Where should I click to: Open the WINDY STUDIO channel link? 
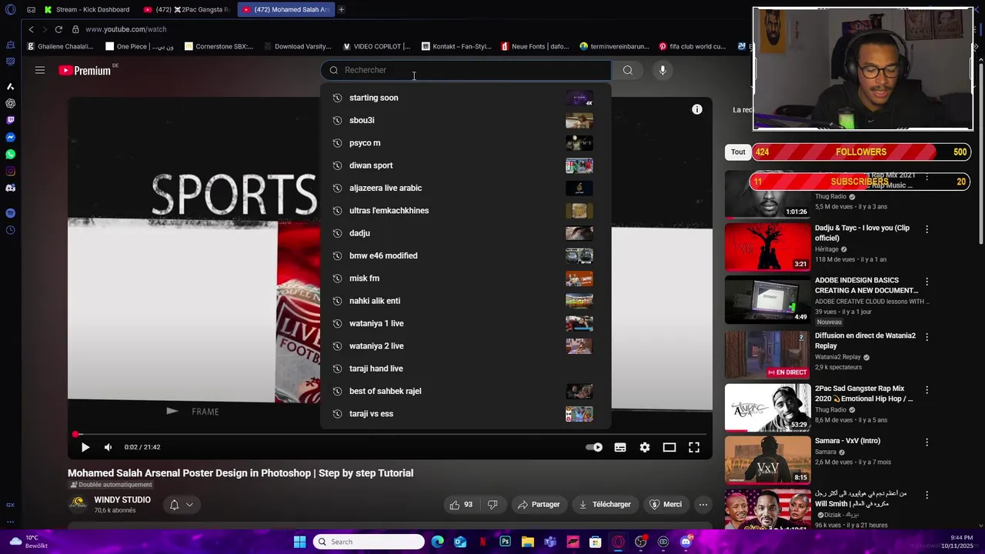[122, 500]
